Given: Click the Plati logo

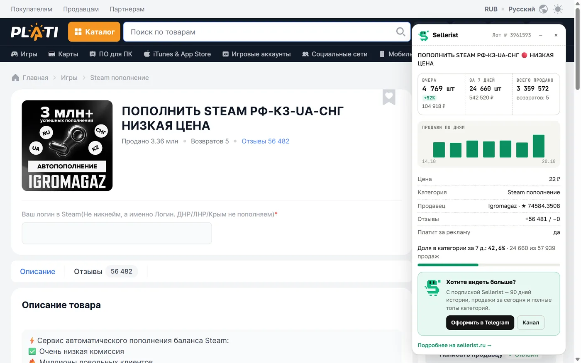Looking at the screenshot, I should (34, 32).
